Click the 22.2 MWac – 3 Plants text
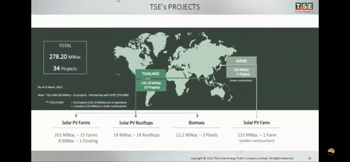350x162 pixels. click(196, 135)
